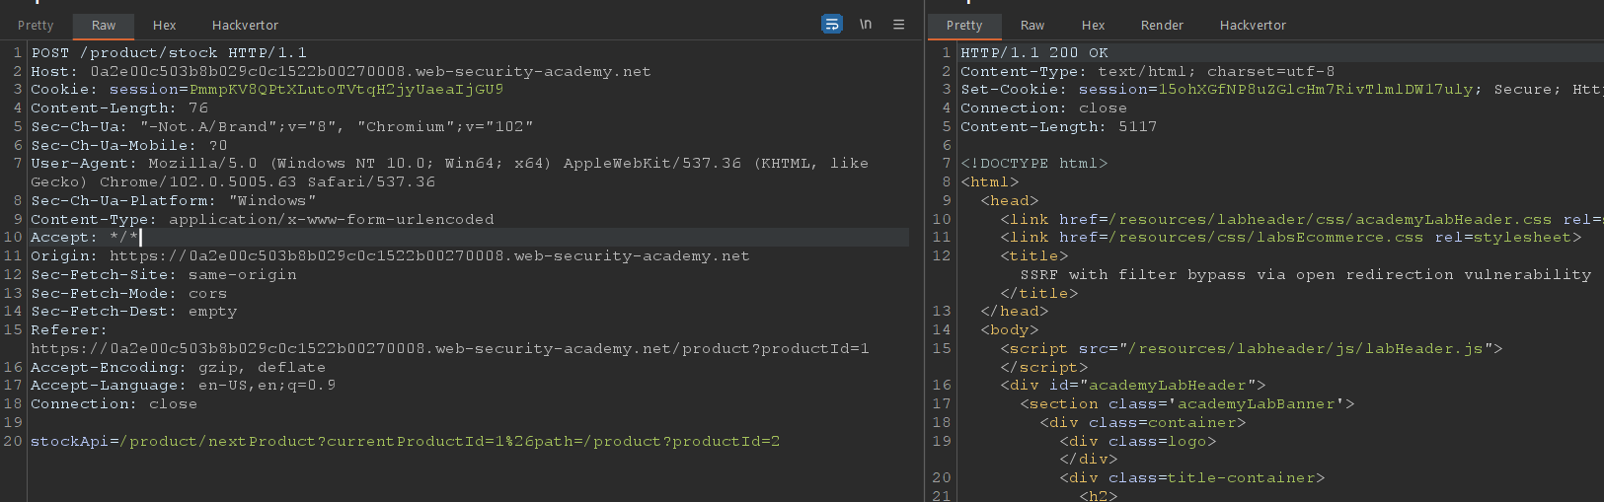1604x502 pixels.
Task: Toggle the \n non-printable characters button
Action: [866, 25]
